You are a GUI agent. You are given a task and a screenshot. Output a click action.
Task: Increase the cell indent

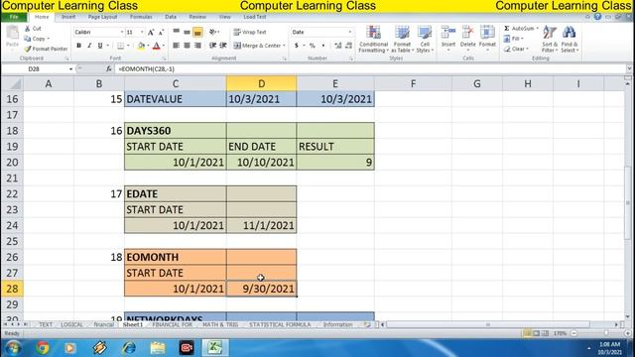point(222,46)
